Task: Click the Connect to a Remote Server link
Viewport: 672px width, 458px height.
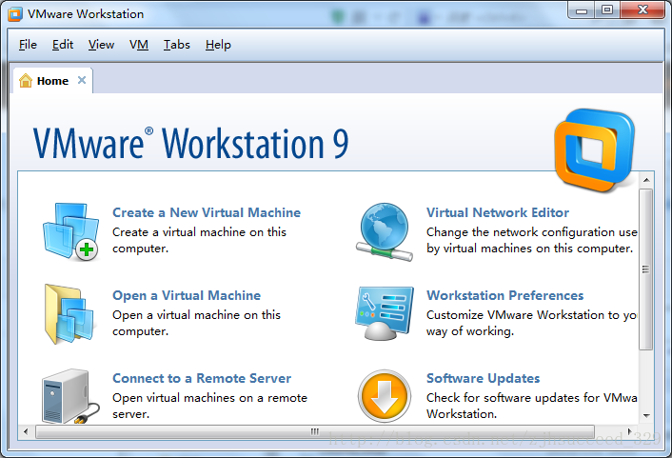Action: (202, 378)
